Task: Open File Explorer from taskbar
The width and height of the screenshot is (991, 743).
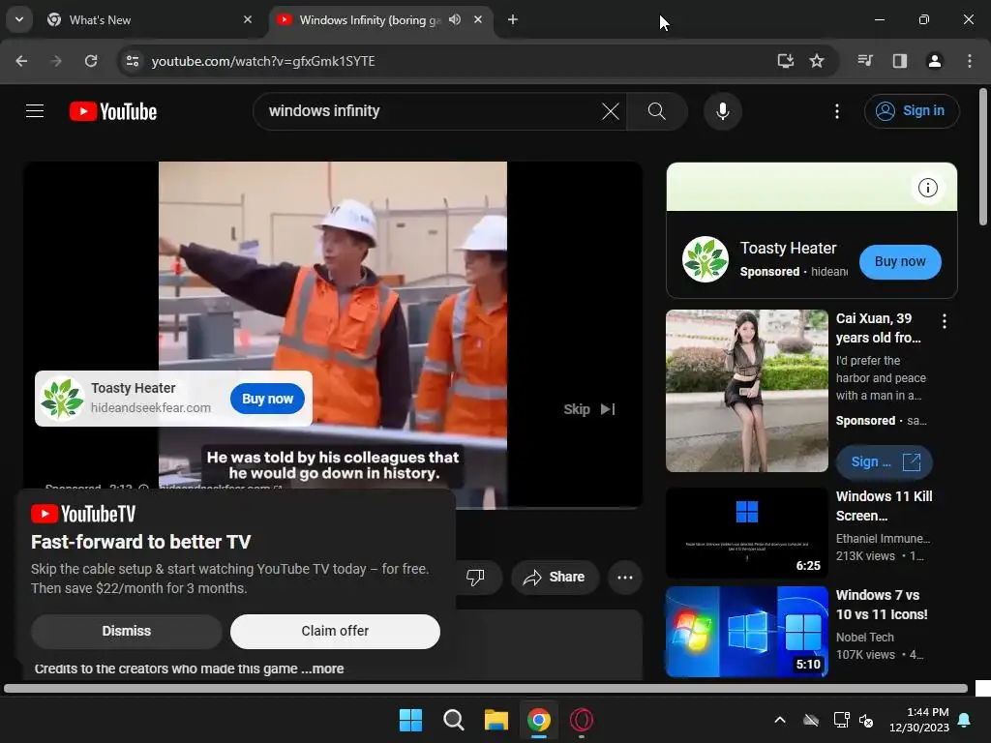Action: (496, 720)
